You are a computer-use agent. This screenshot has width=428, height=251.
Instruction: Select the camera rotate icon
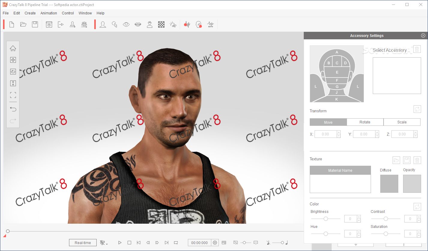pyautogui.click(x=13, y=72)
